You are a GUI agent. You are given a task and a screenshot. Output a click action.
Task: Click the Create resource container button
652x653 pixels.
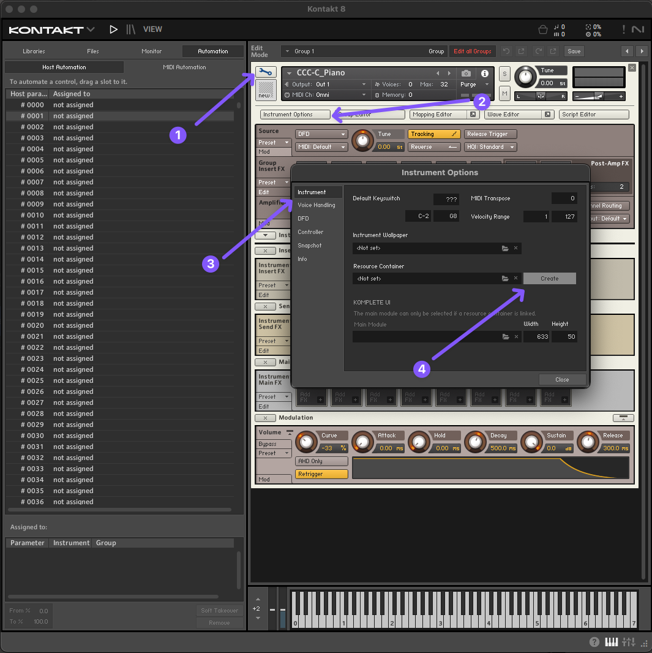(549, 279)
